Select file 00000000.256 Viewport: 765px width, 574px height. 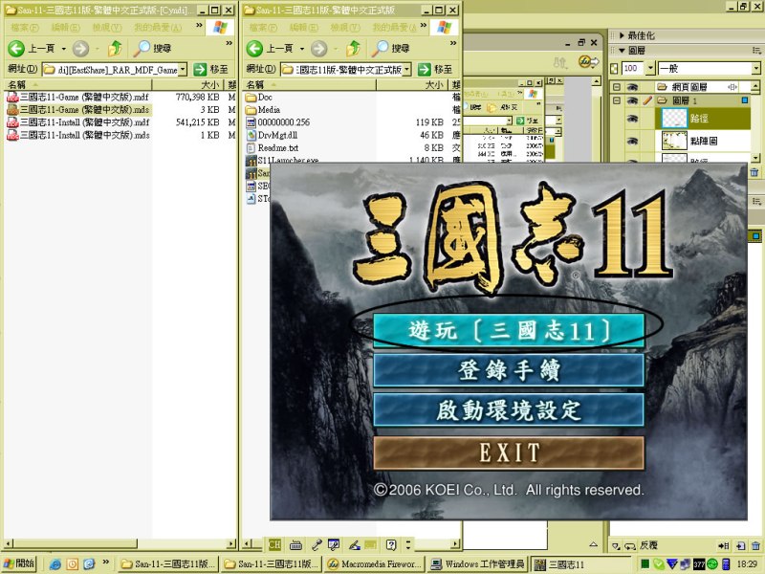(278, 122)
